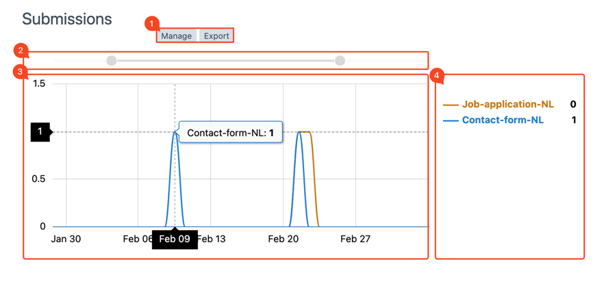Click the orange Job-application peak on chart

point(307,132)
